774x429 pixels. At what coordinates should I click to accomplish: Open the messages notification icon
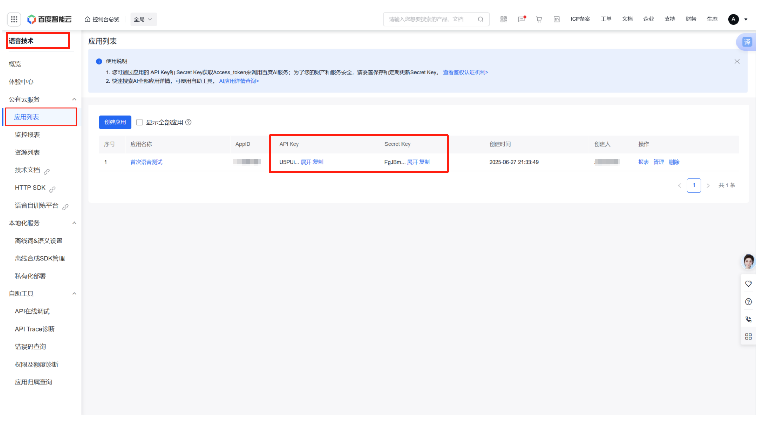point(522,19)
